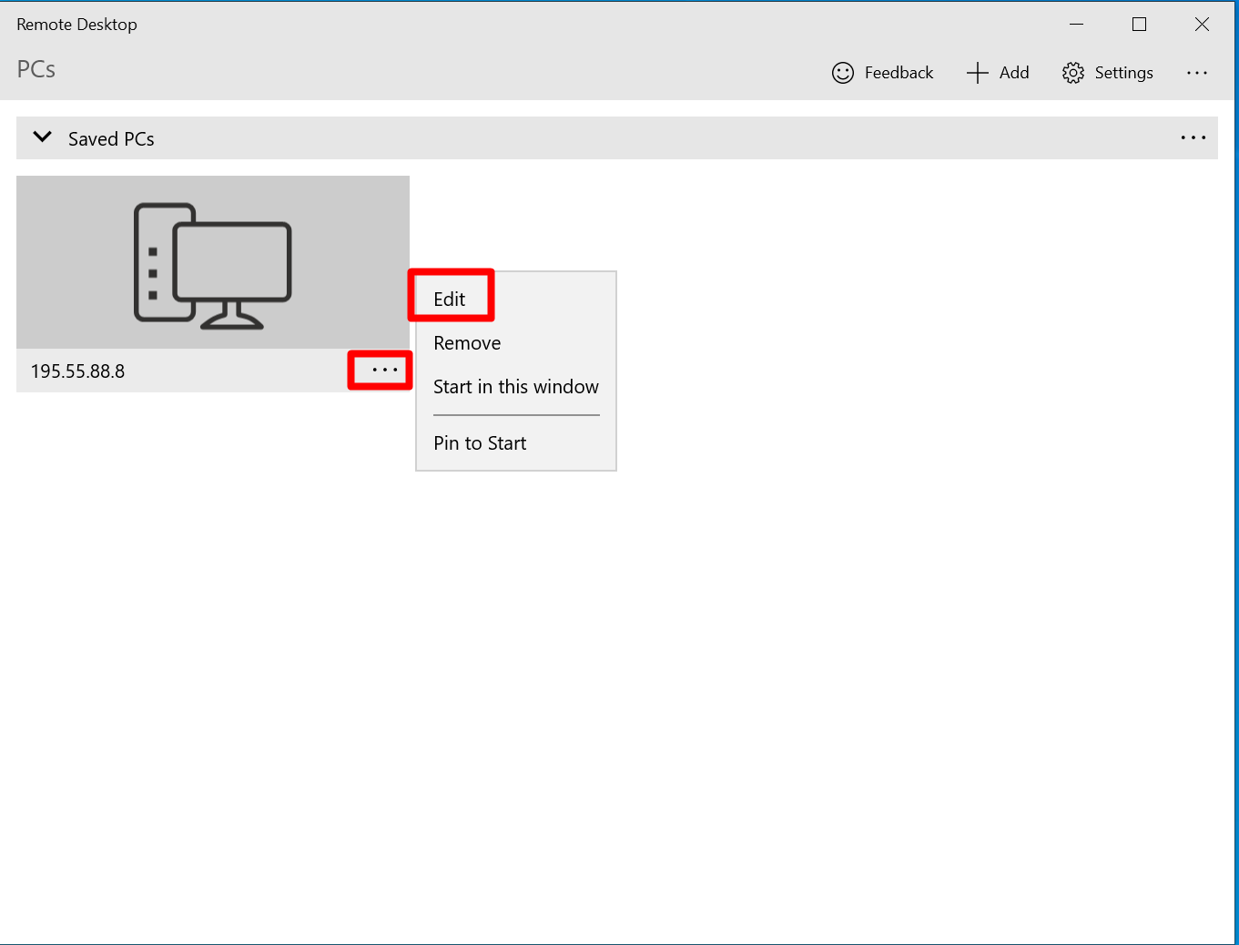Viewport: 1239px width, 945px height.
Task: Click the Settings text label
Action: tap(1123, 73)
